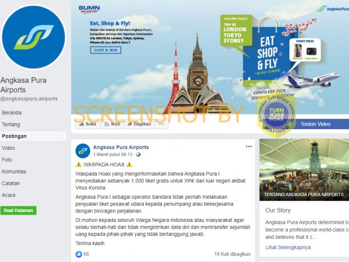Open page options three-dots menu
This screenshot has height=262, width=349.
click(x=162, y=124)
